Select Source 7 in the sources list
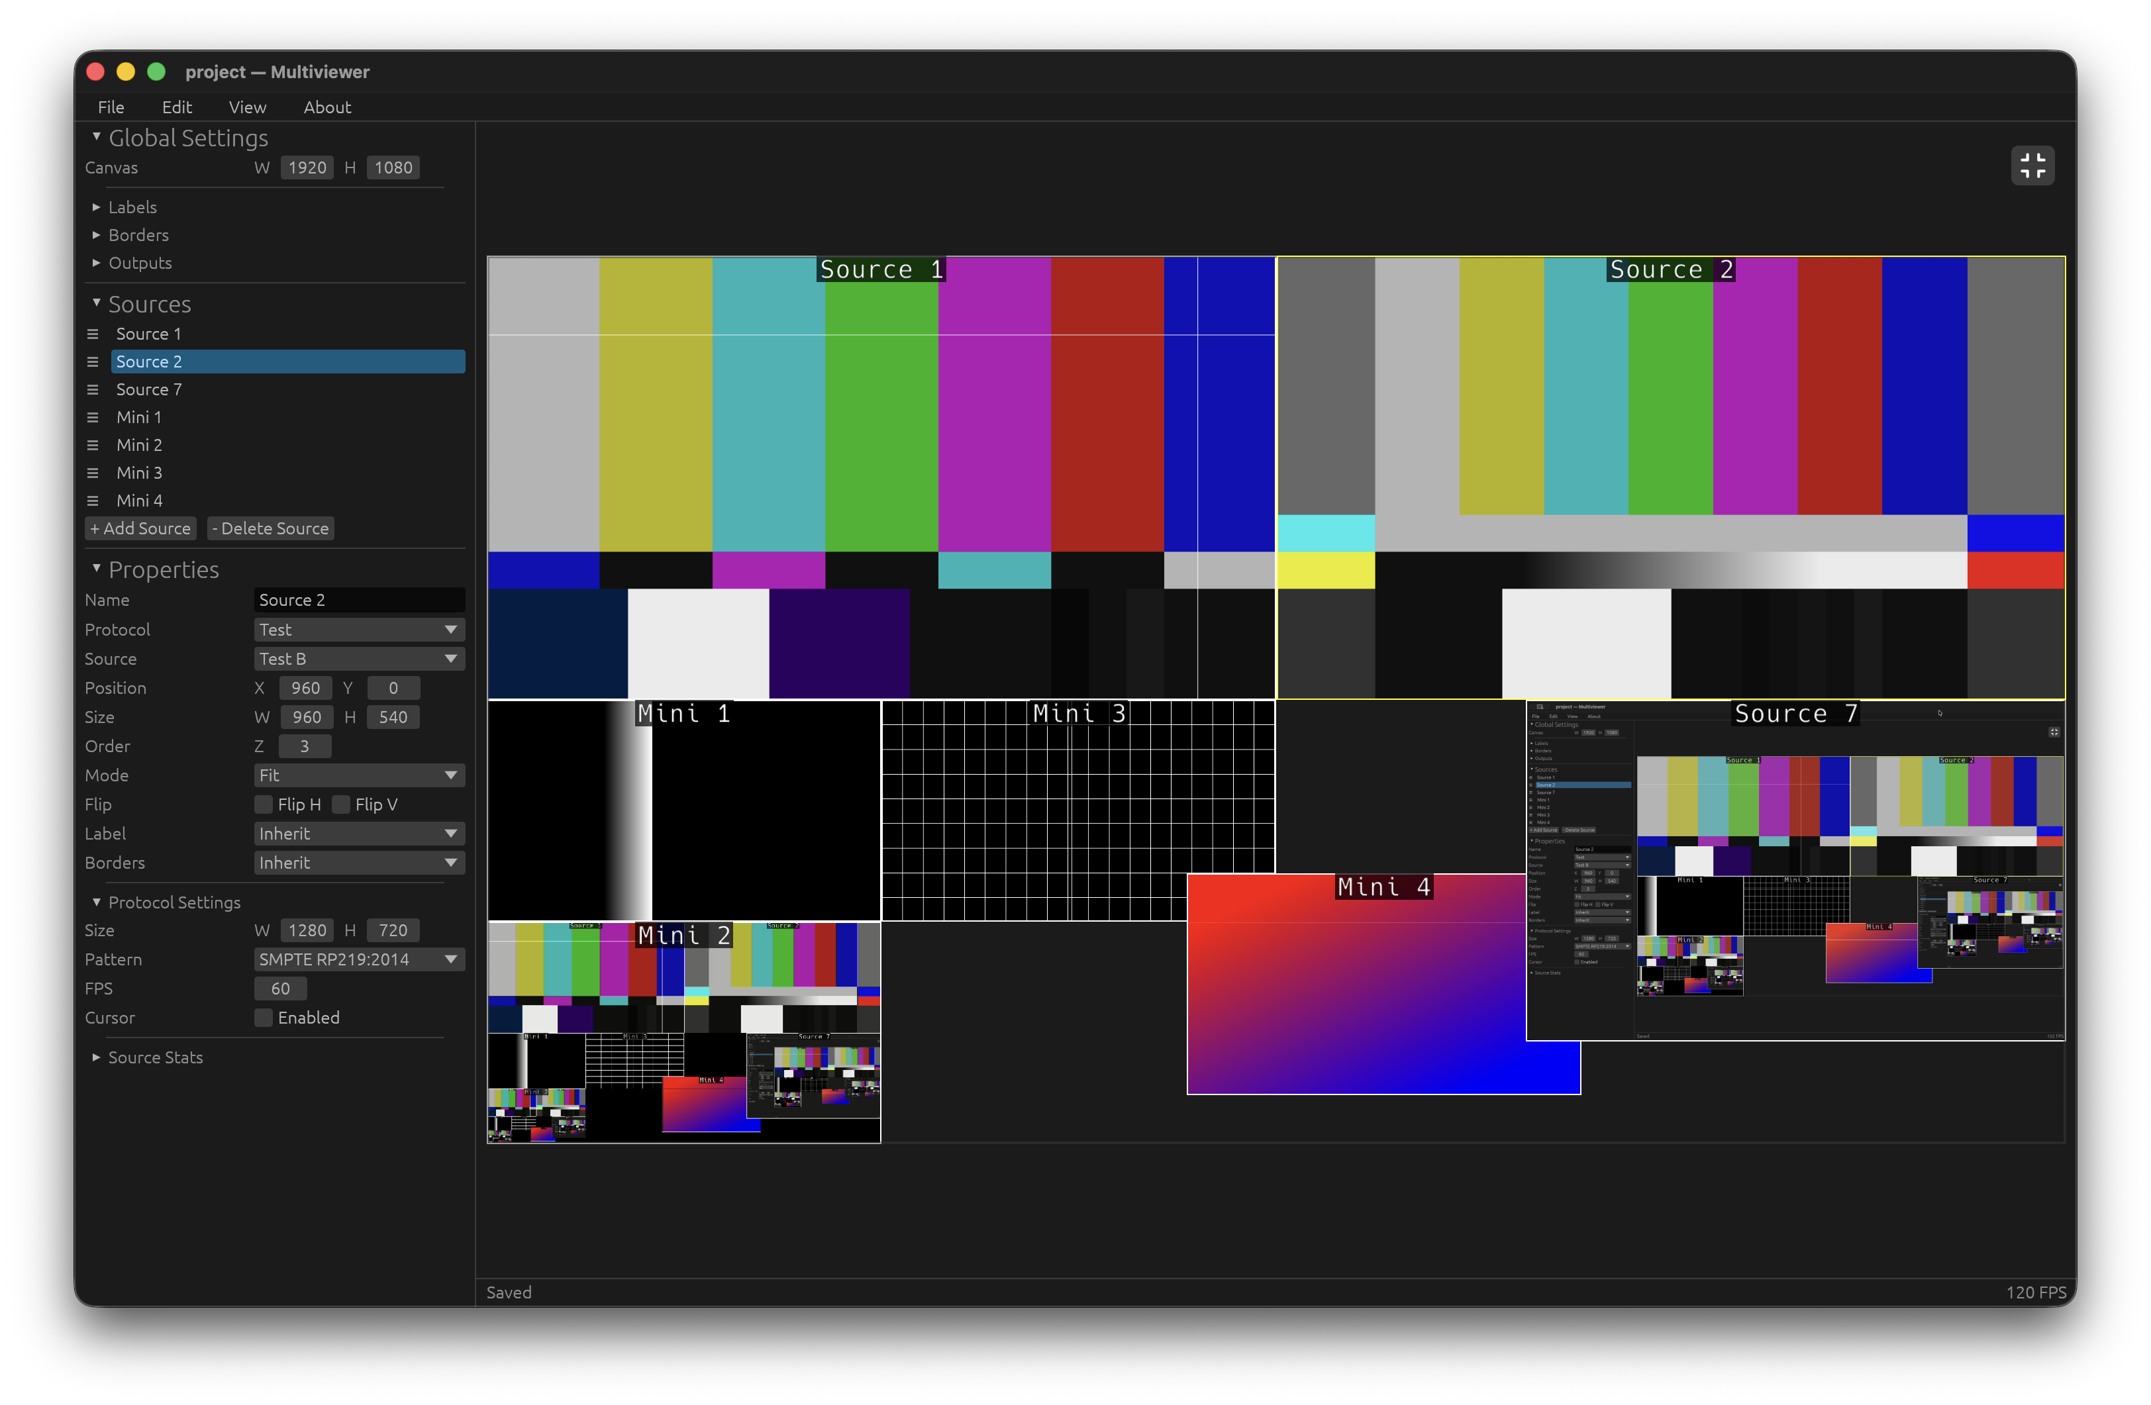Image resolution: width=2151 pixels, height=1405 pixels. 287,389
